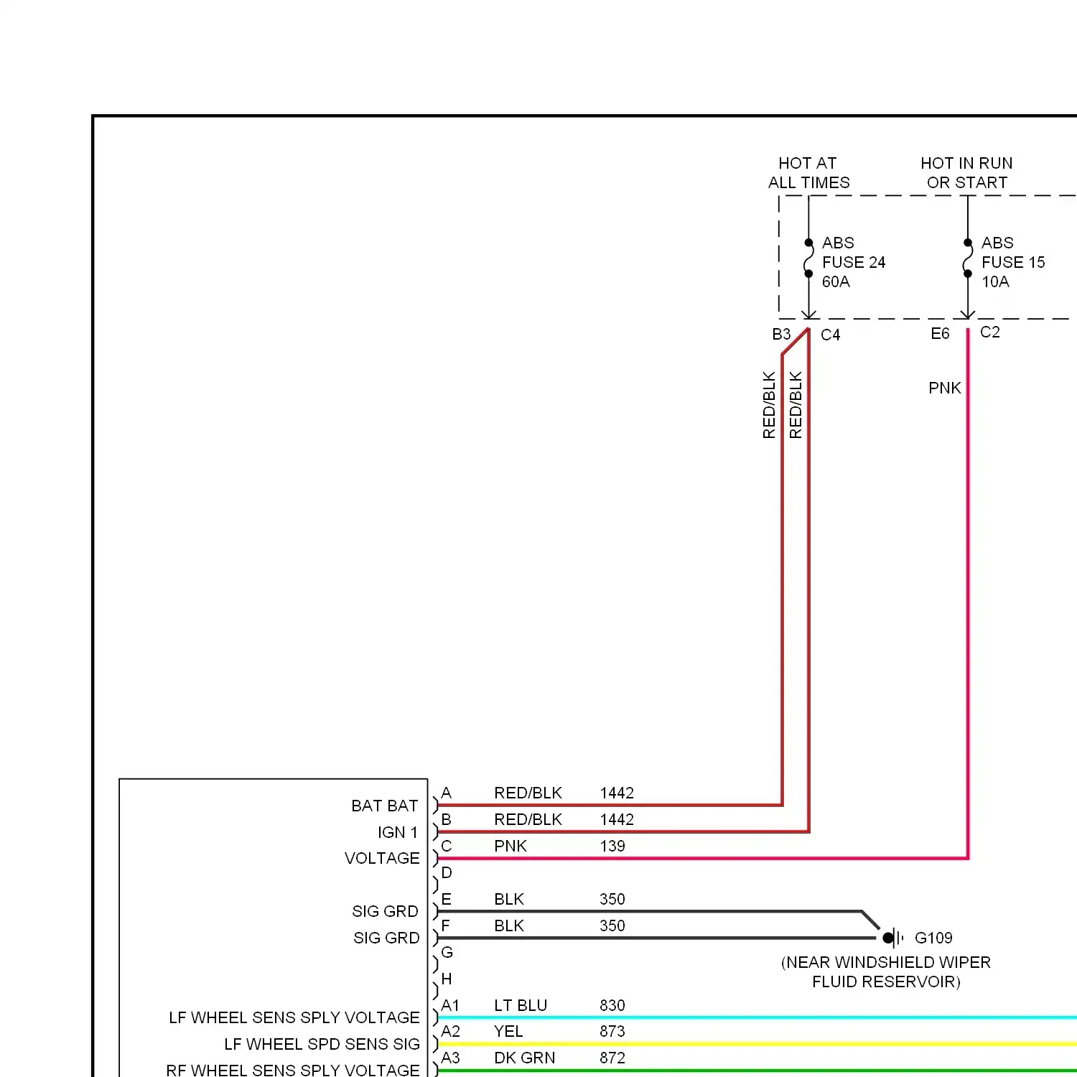Click pin label A3
The height and width of the screenshot is (1077, 1077).
pos(450,1058)
